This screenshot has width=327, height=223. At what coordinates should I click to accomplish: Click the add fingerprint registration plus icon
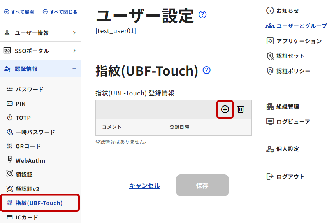coord(225,109)
